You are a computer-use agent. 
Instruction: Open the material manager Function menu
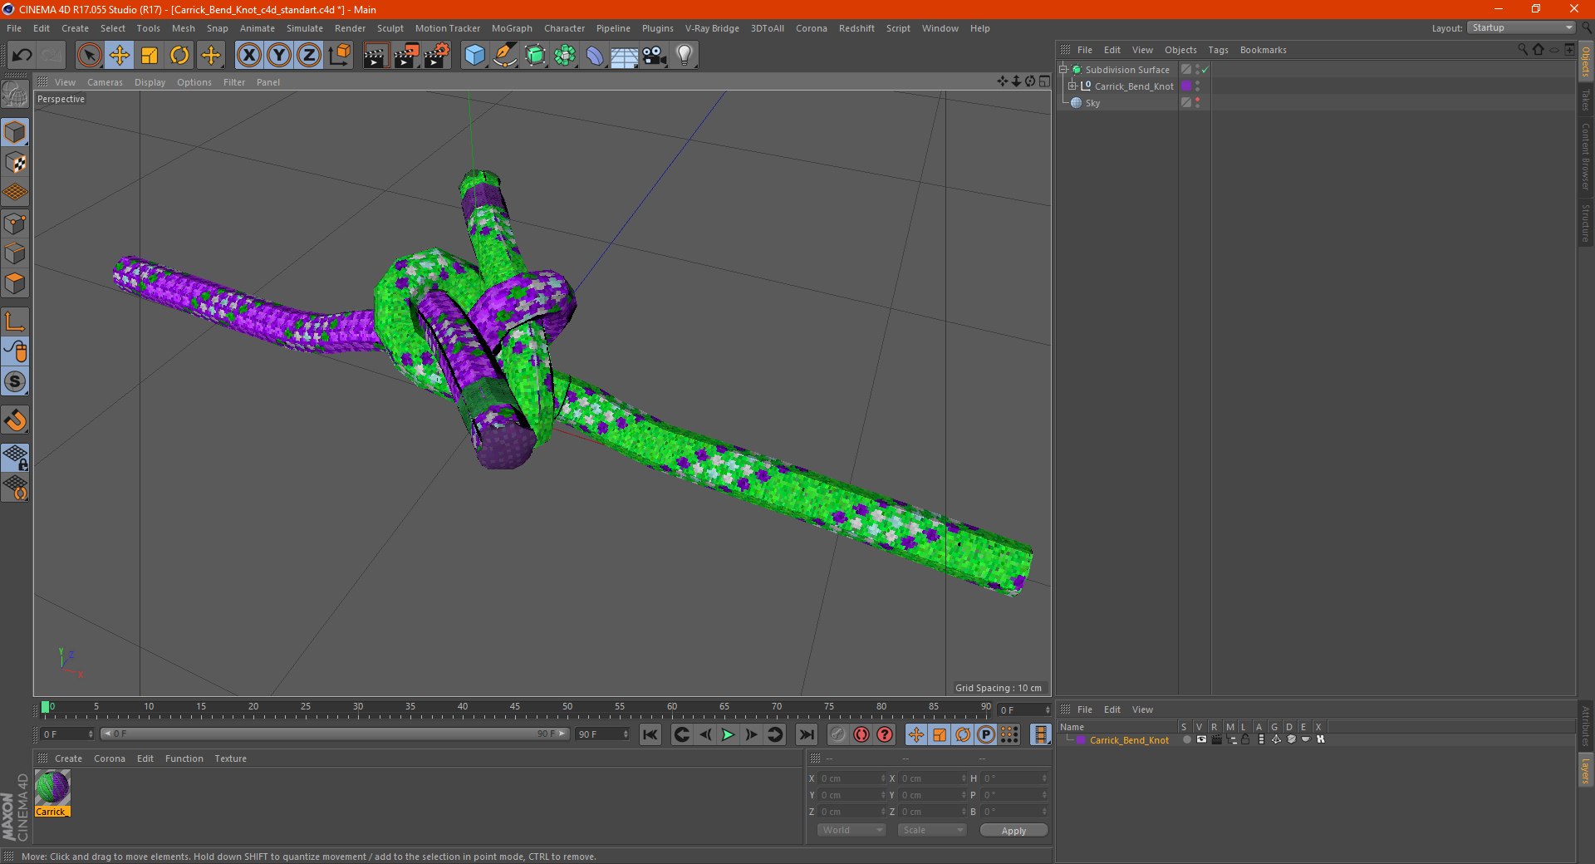pos(184,758)
